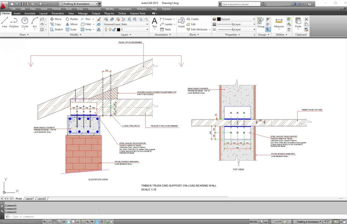
Task: Click the black layer color swatch
Action: 119,29
